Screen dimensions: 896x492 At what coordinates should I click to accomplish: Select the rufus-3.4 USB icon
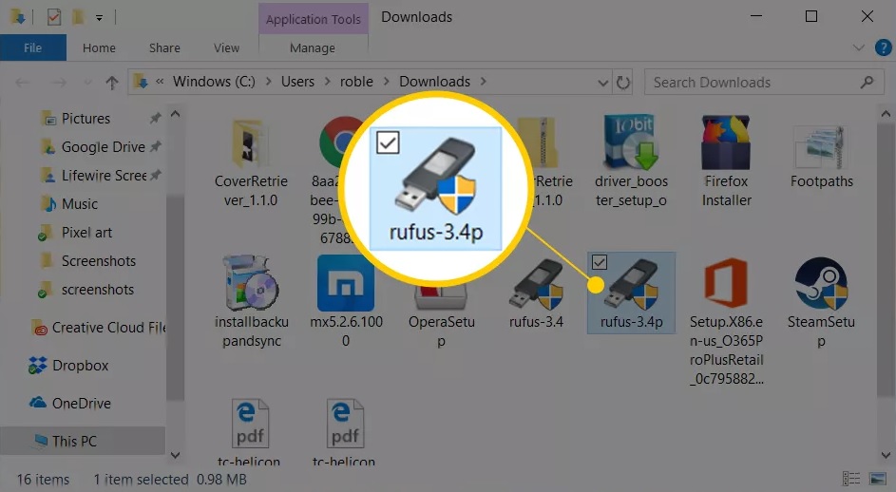pyautogui.click(x=536, y=284)
